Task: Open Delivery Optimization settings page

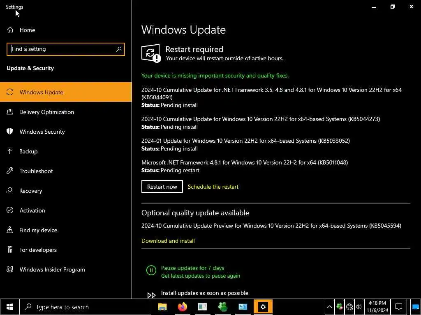Action: 66,112
